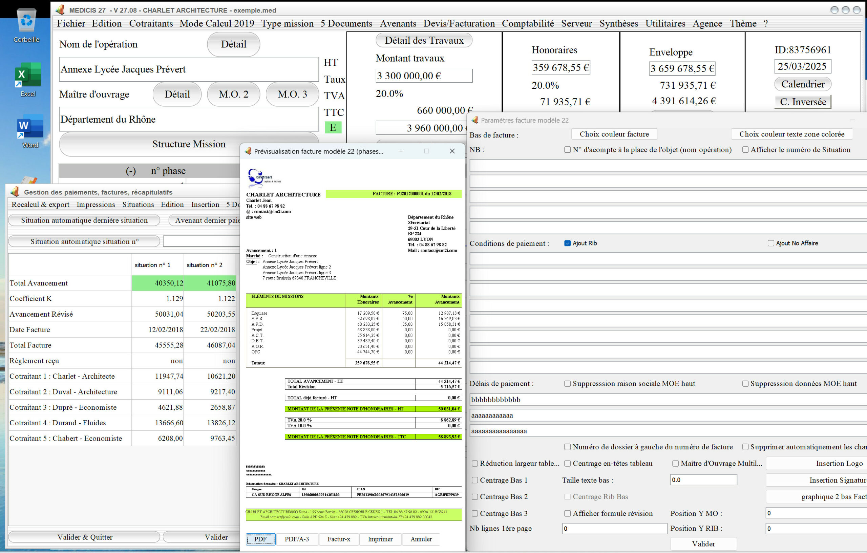This screenshot has height=553, width=867.
Task: Click the Calendrier button
Action: 803,84
